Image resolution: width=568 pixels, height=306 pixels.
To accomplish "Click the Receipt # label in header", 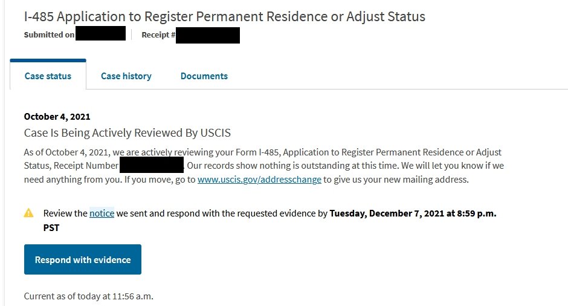I will point(158,35).
